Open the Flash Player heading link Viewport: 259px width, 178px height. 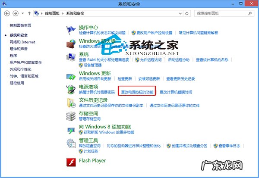[x=92, y=161]
